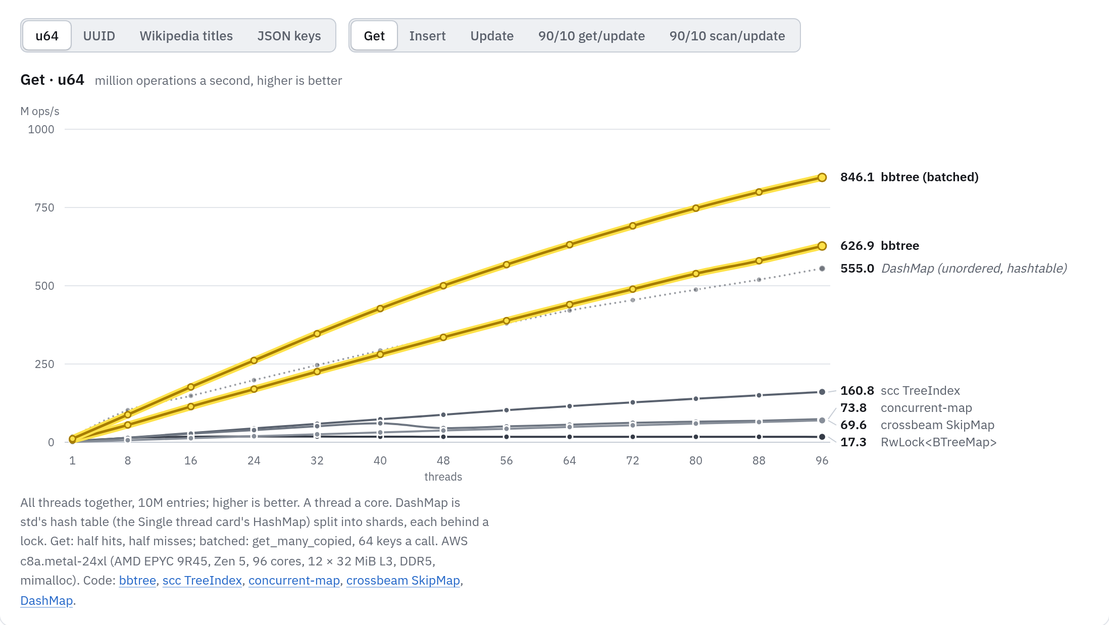Click the DashMap 555.0 dotted endpoint
The width and height of the screenshot is (1109, 625).
tap(822, 269)
